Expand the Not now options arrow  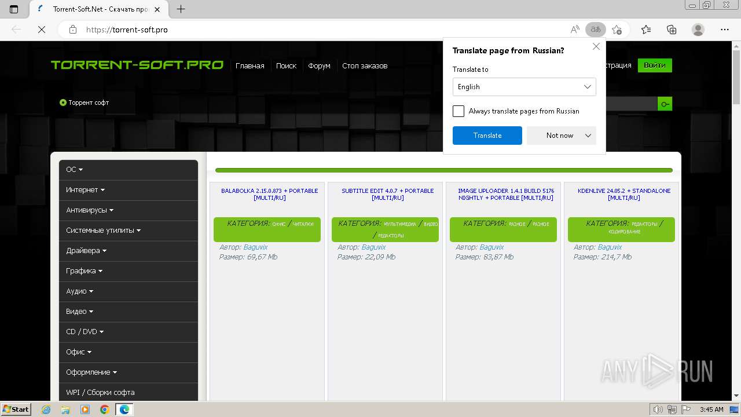coord(588,136)
